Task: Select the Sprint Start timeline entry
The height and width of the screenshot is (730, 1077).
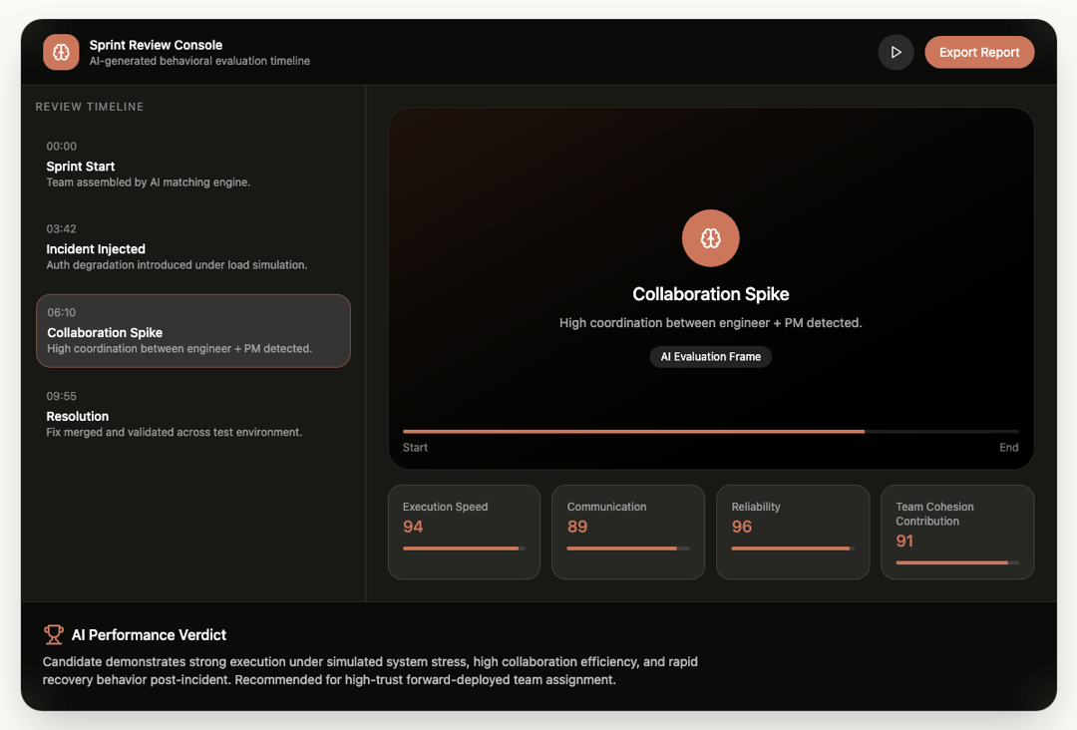Action: (193, 165)
